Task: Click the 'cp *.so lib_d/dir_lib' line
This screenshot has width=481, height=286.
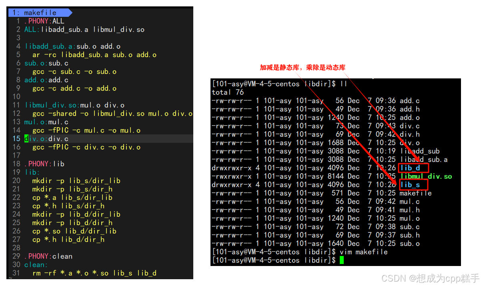Action: 74,231
